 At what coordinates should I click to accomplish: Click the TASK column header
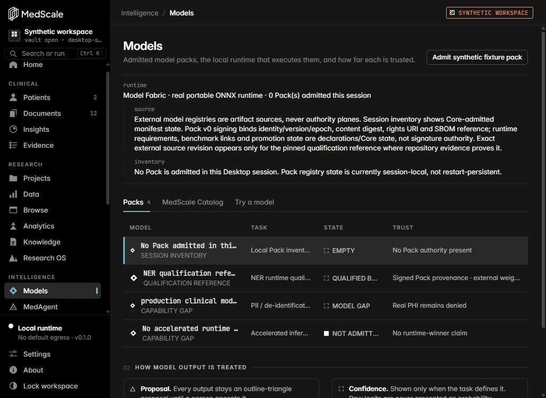[259, 227]
